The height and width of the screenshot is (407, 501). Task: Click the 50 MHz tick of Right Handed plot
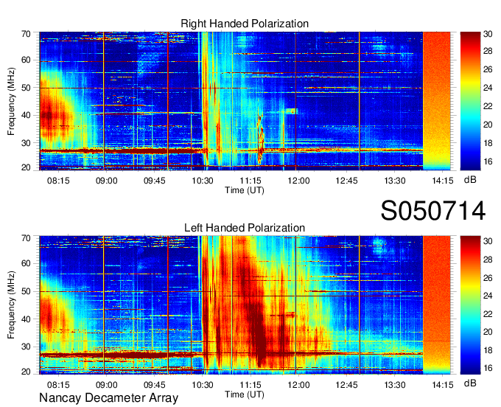click(26, 88)
